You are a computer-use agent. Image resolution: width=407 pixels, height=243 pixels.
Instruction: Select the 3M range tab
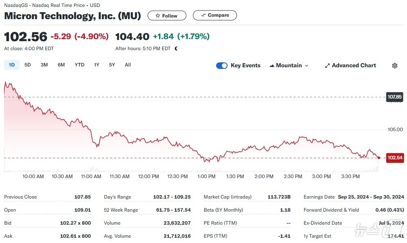44,65
